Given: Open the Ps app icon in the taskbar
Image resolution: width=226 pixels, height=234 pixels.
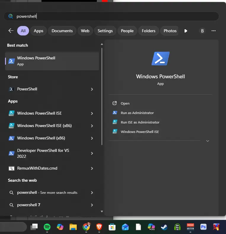Looking at the screenshot, I should tap(203, 227).
